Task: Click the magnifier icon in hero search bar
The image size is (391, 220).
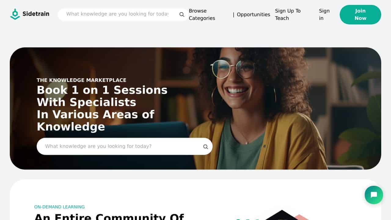Action: (206, 147)
